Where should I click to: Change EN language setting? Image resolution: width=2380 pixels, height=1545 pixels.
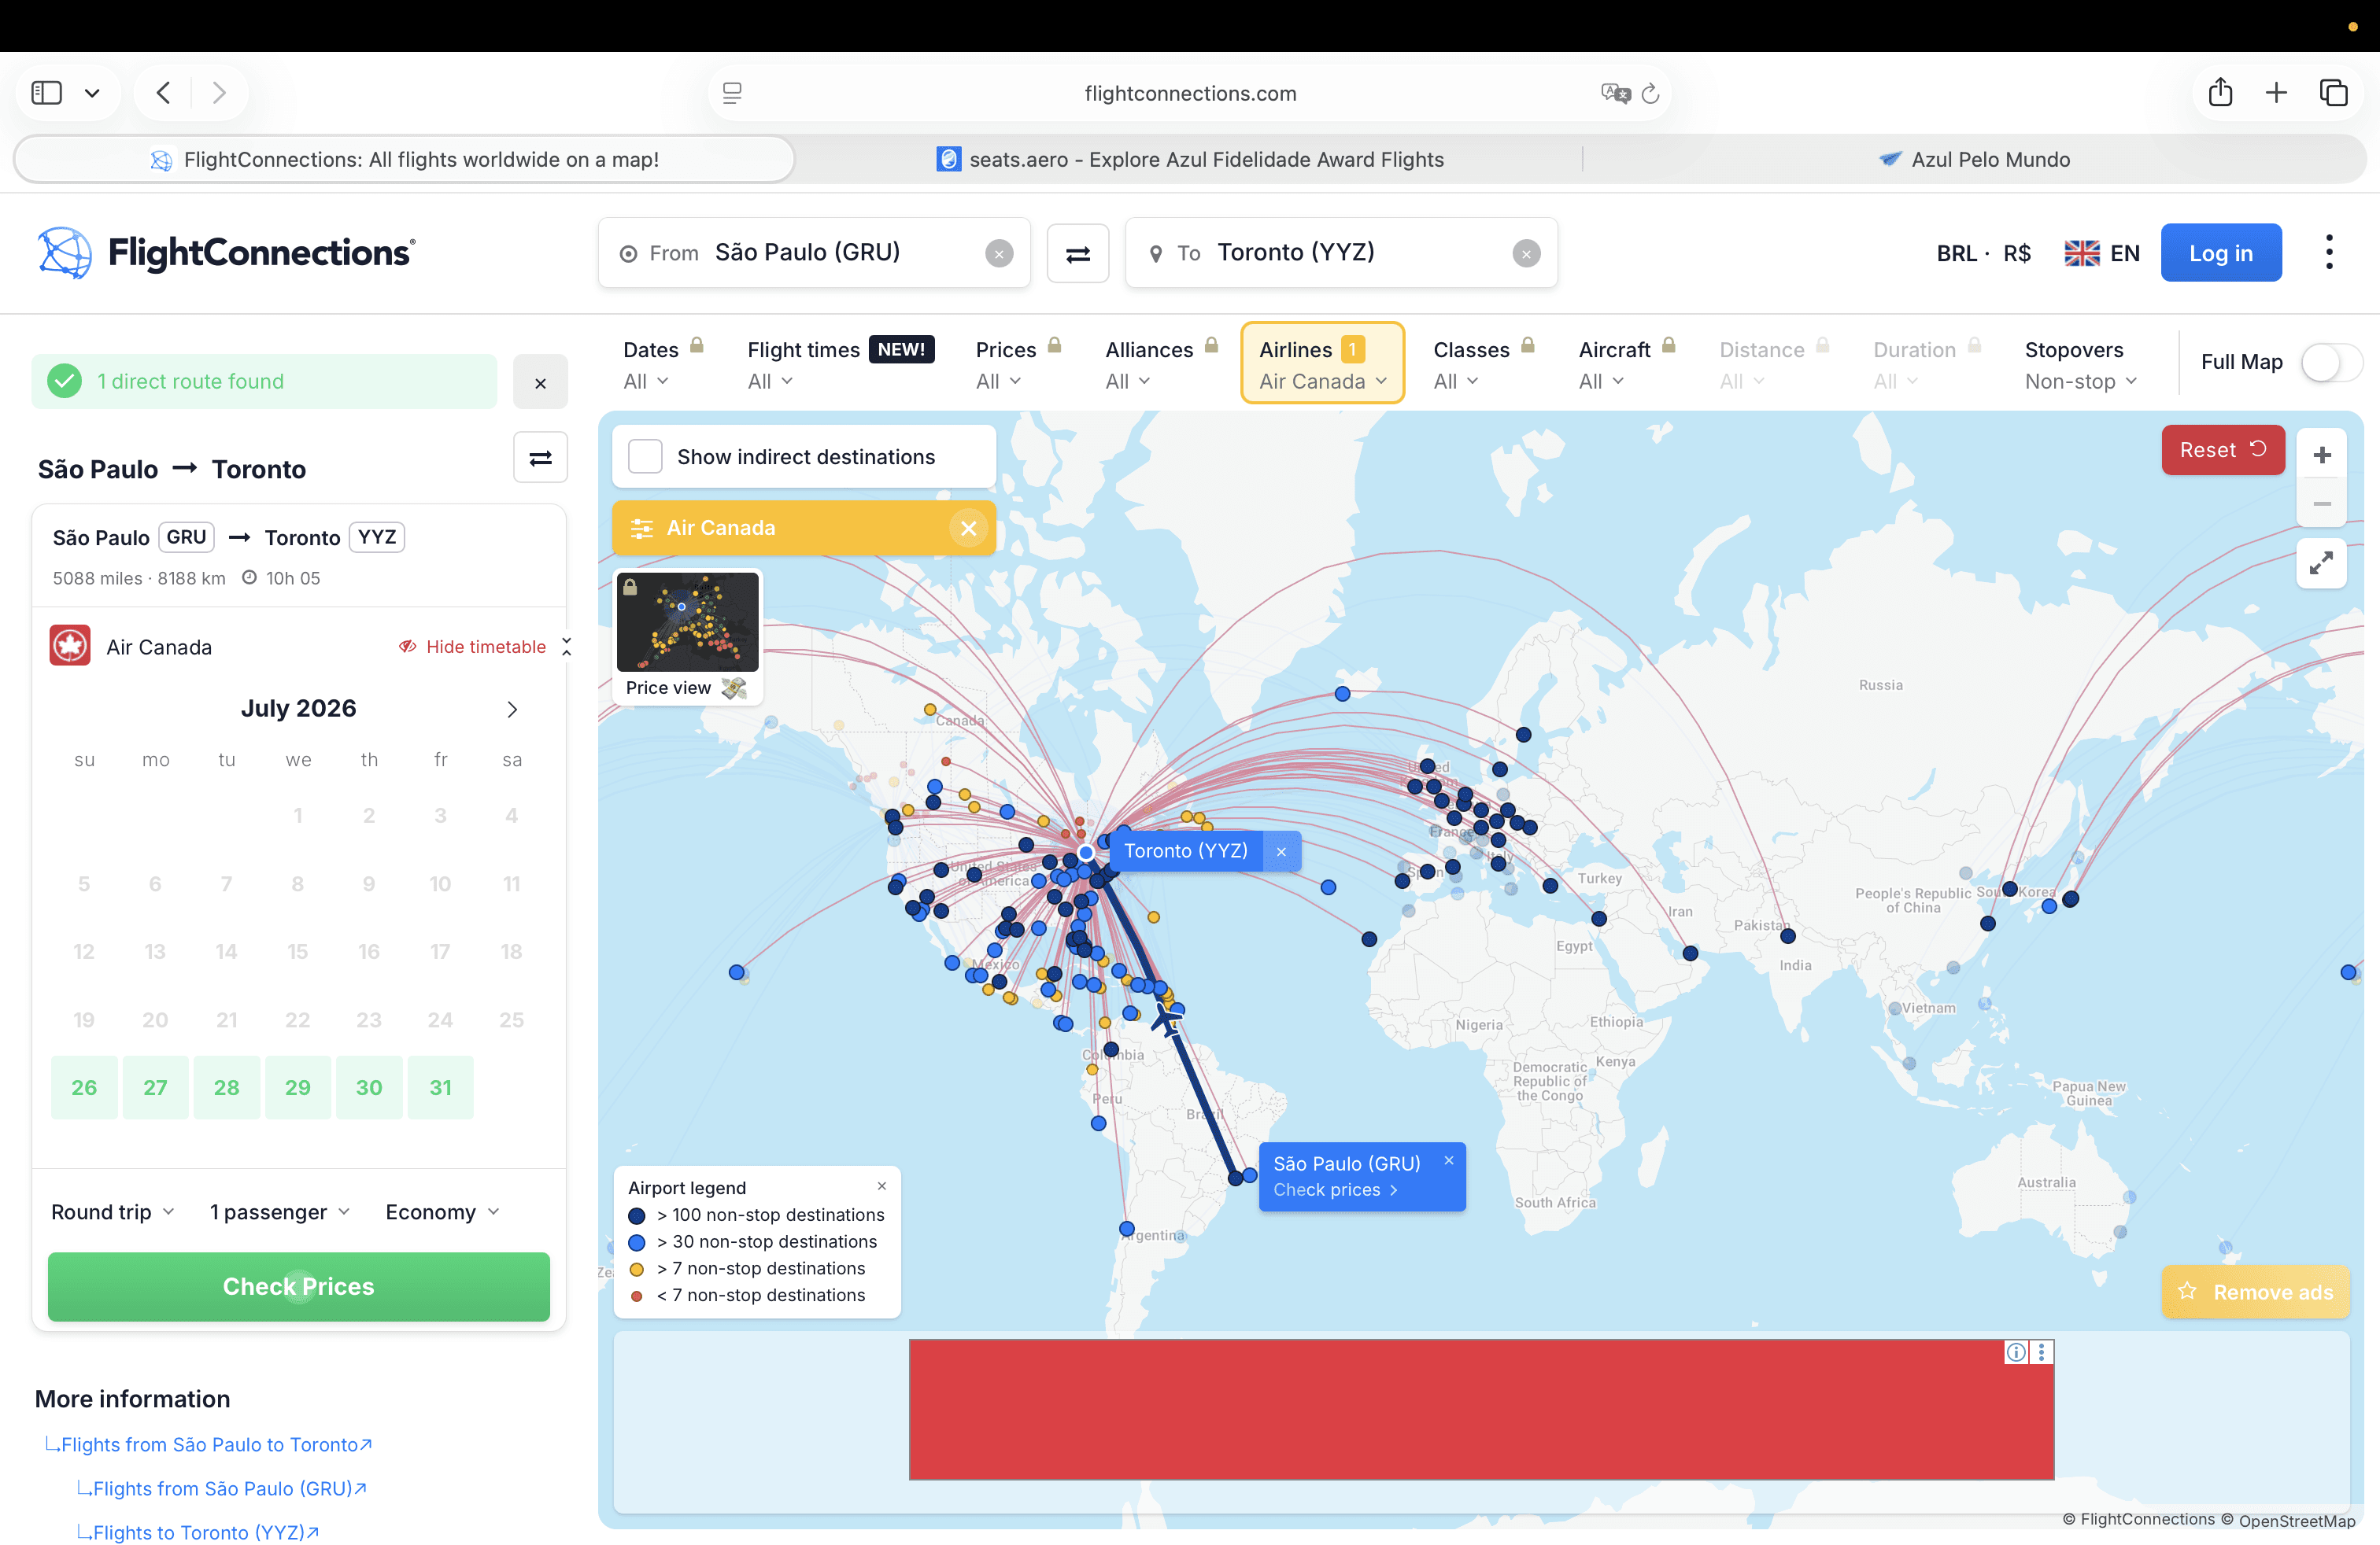2101,254
